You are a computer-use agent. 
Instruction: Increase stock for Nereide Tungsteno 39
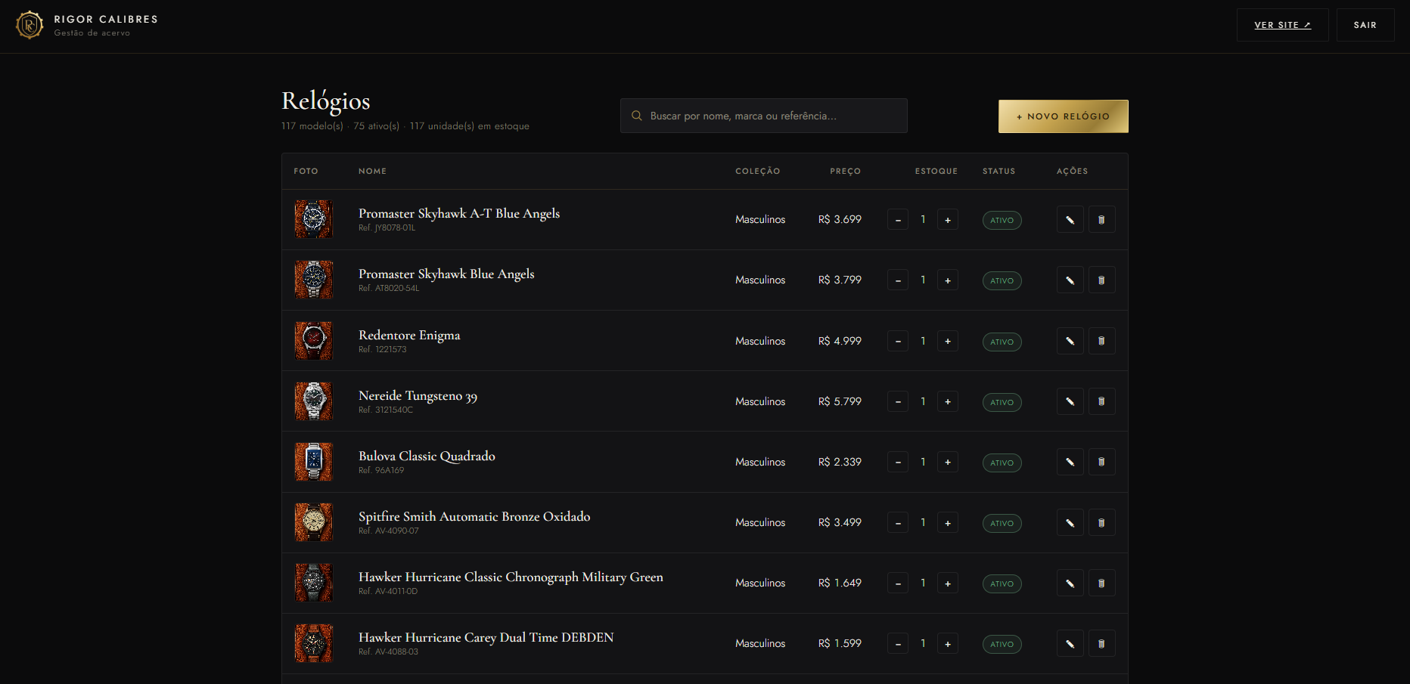coord(948,401)
